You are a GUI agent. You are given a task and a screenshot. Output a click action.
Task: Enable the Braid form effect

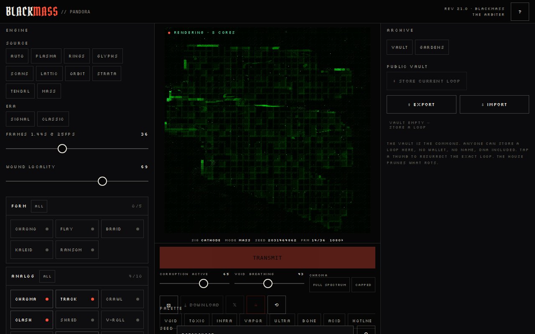122,229
